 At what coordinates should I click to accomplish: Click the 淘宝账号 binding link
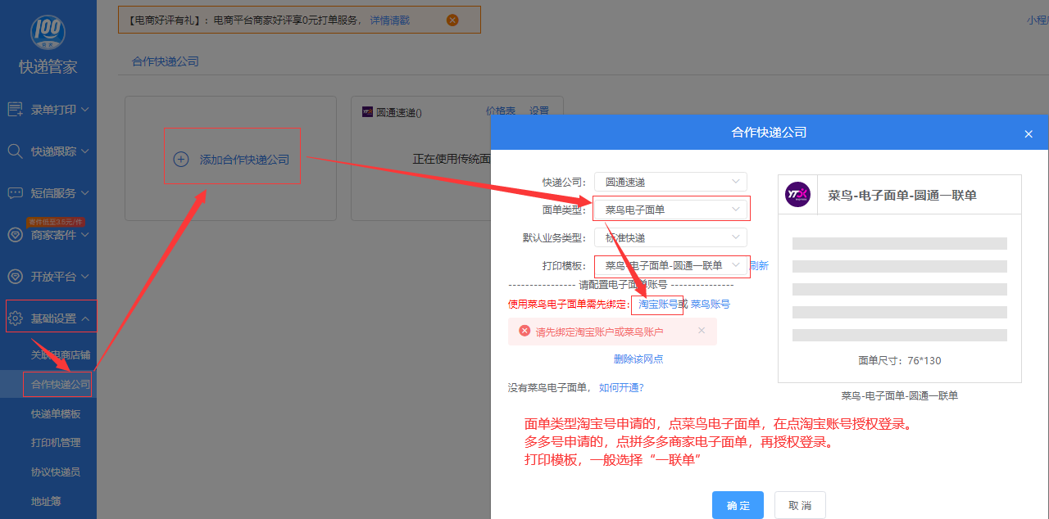click(658, 304)
